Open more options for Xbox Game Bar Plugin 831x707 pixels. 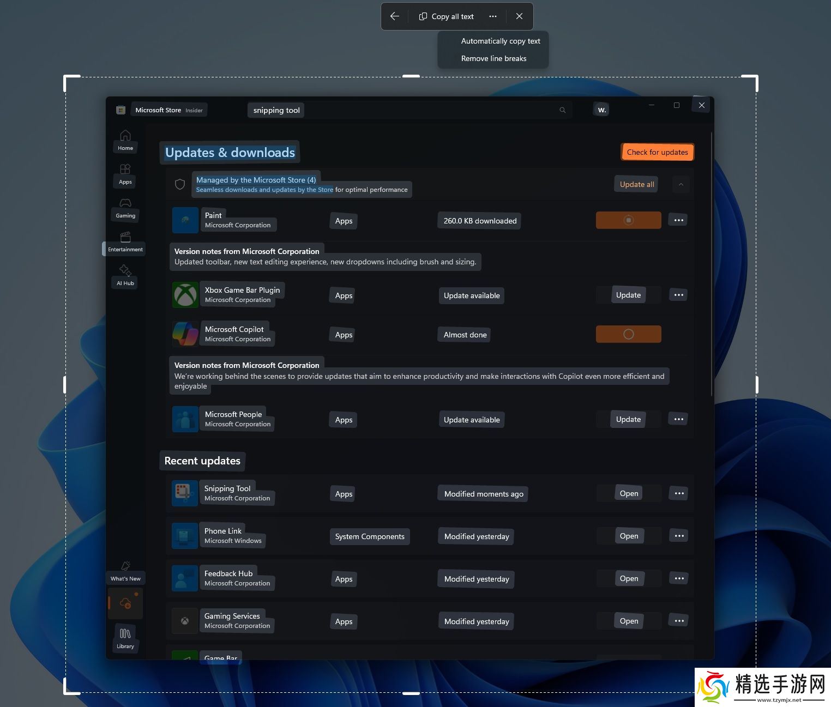pyautogui.click(x=678, y=295)
